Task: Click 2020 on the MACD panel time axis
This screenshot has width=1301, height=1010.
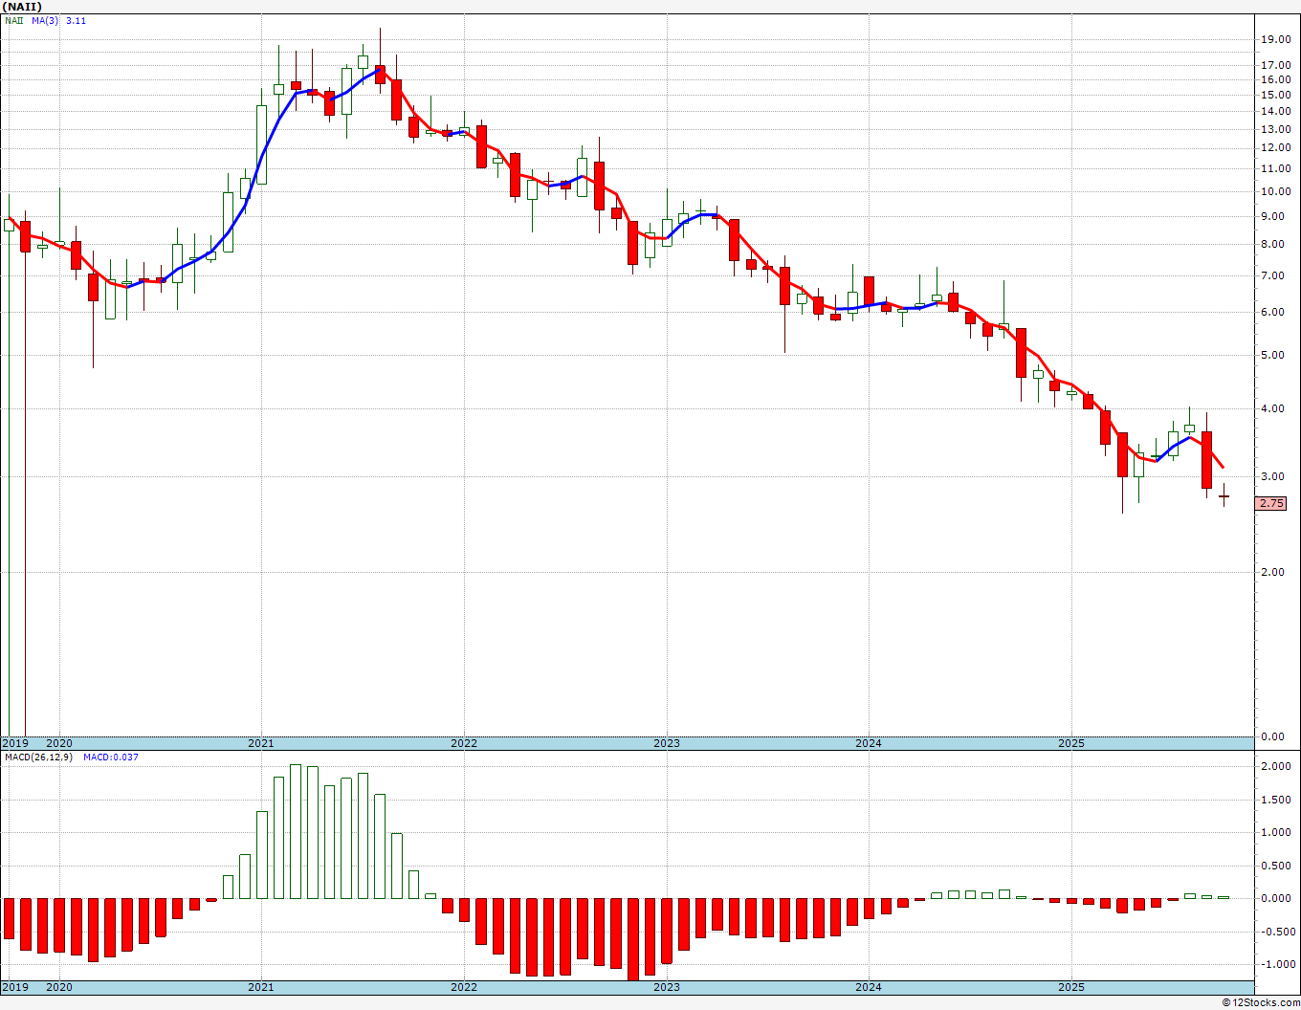Action: click(59, 987)
